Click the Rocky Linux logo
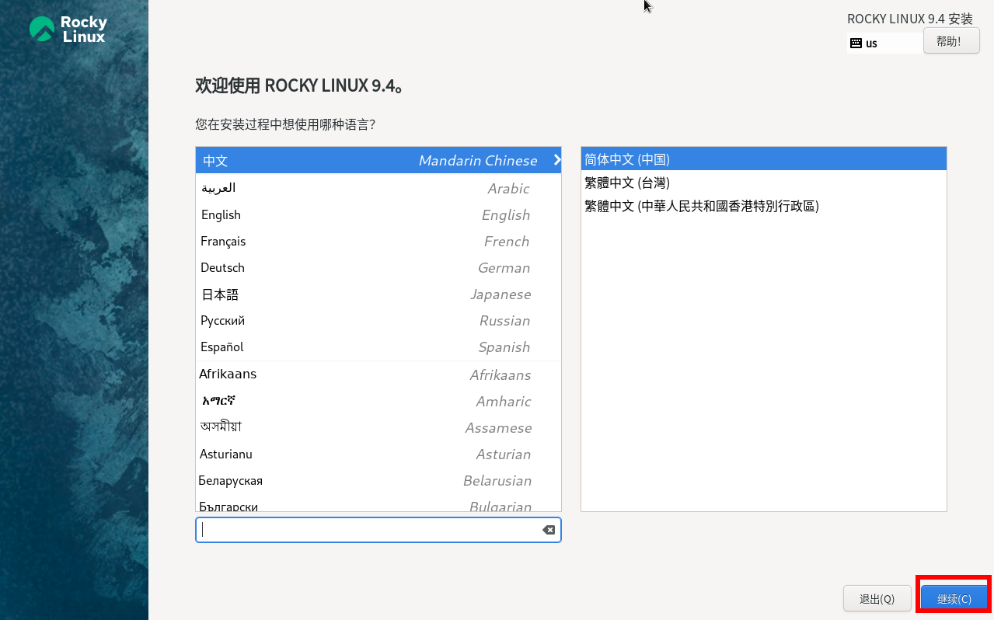Image resolution: width=994 pixels, height=620 pixels. pyautogui.click(x=68, y=29)
